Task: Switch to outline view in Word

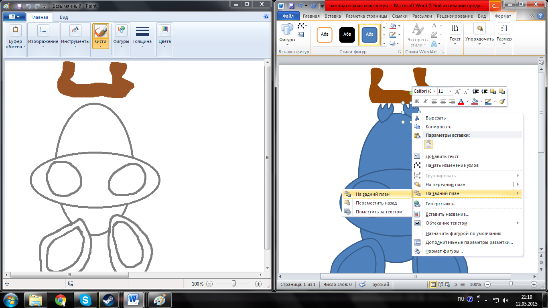Action: [x=455, y=284]
